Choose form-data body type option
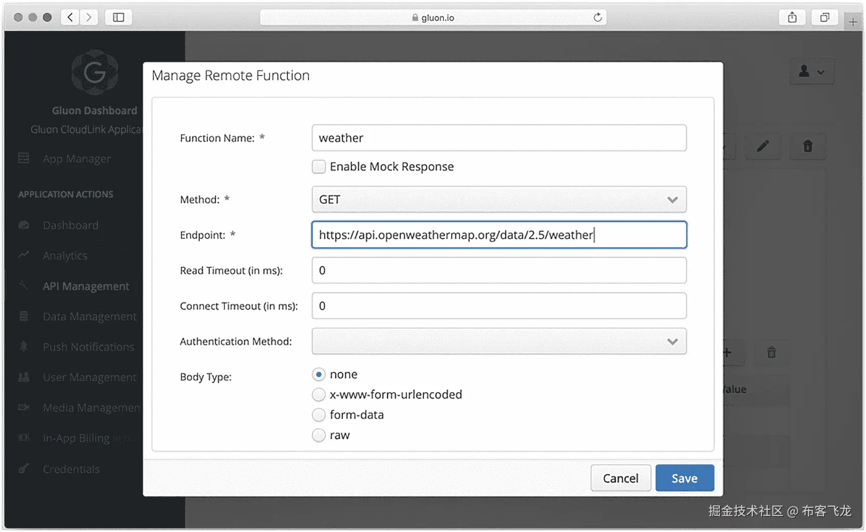Screen dimensions: 866x532 319,415
